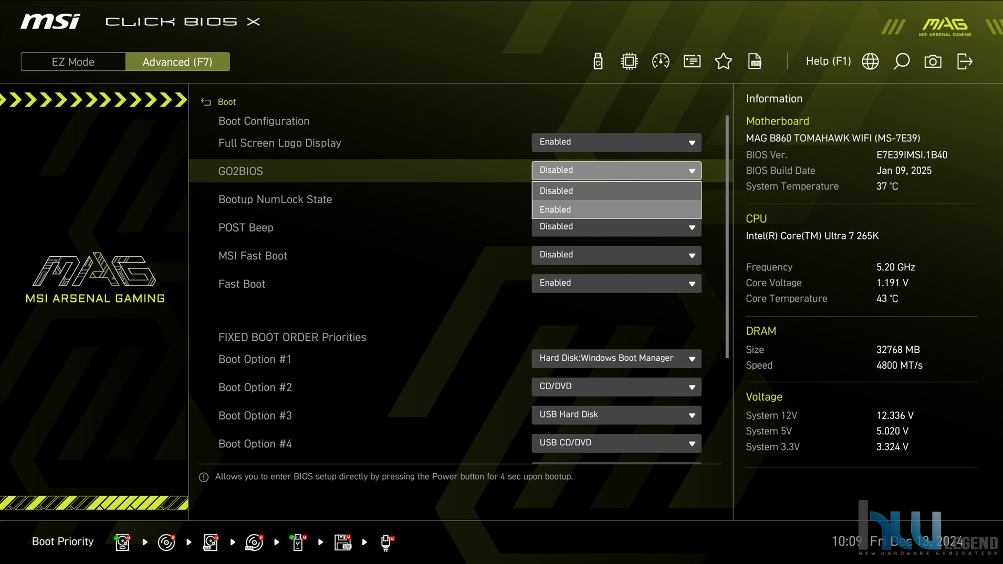Choose Enabled in the GO2BIOS dropdown list
This screenshot has width=1003, height=564.
point(616,209)
